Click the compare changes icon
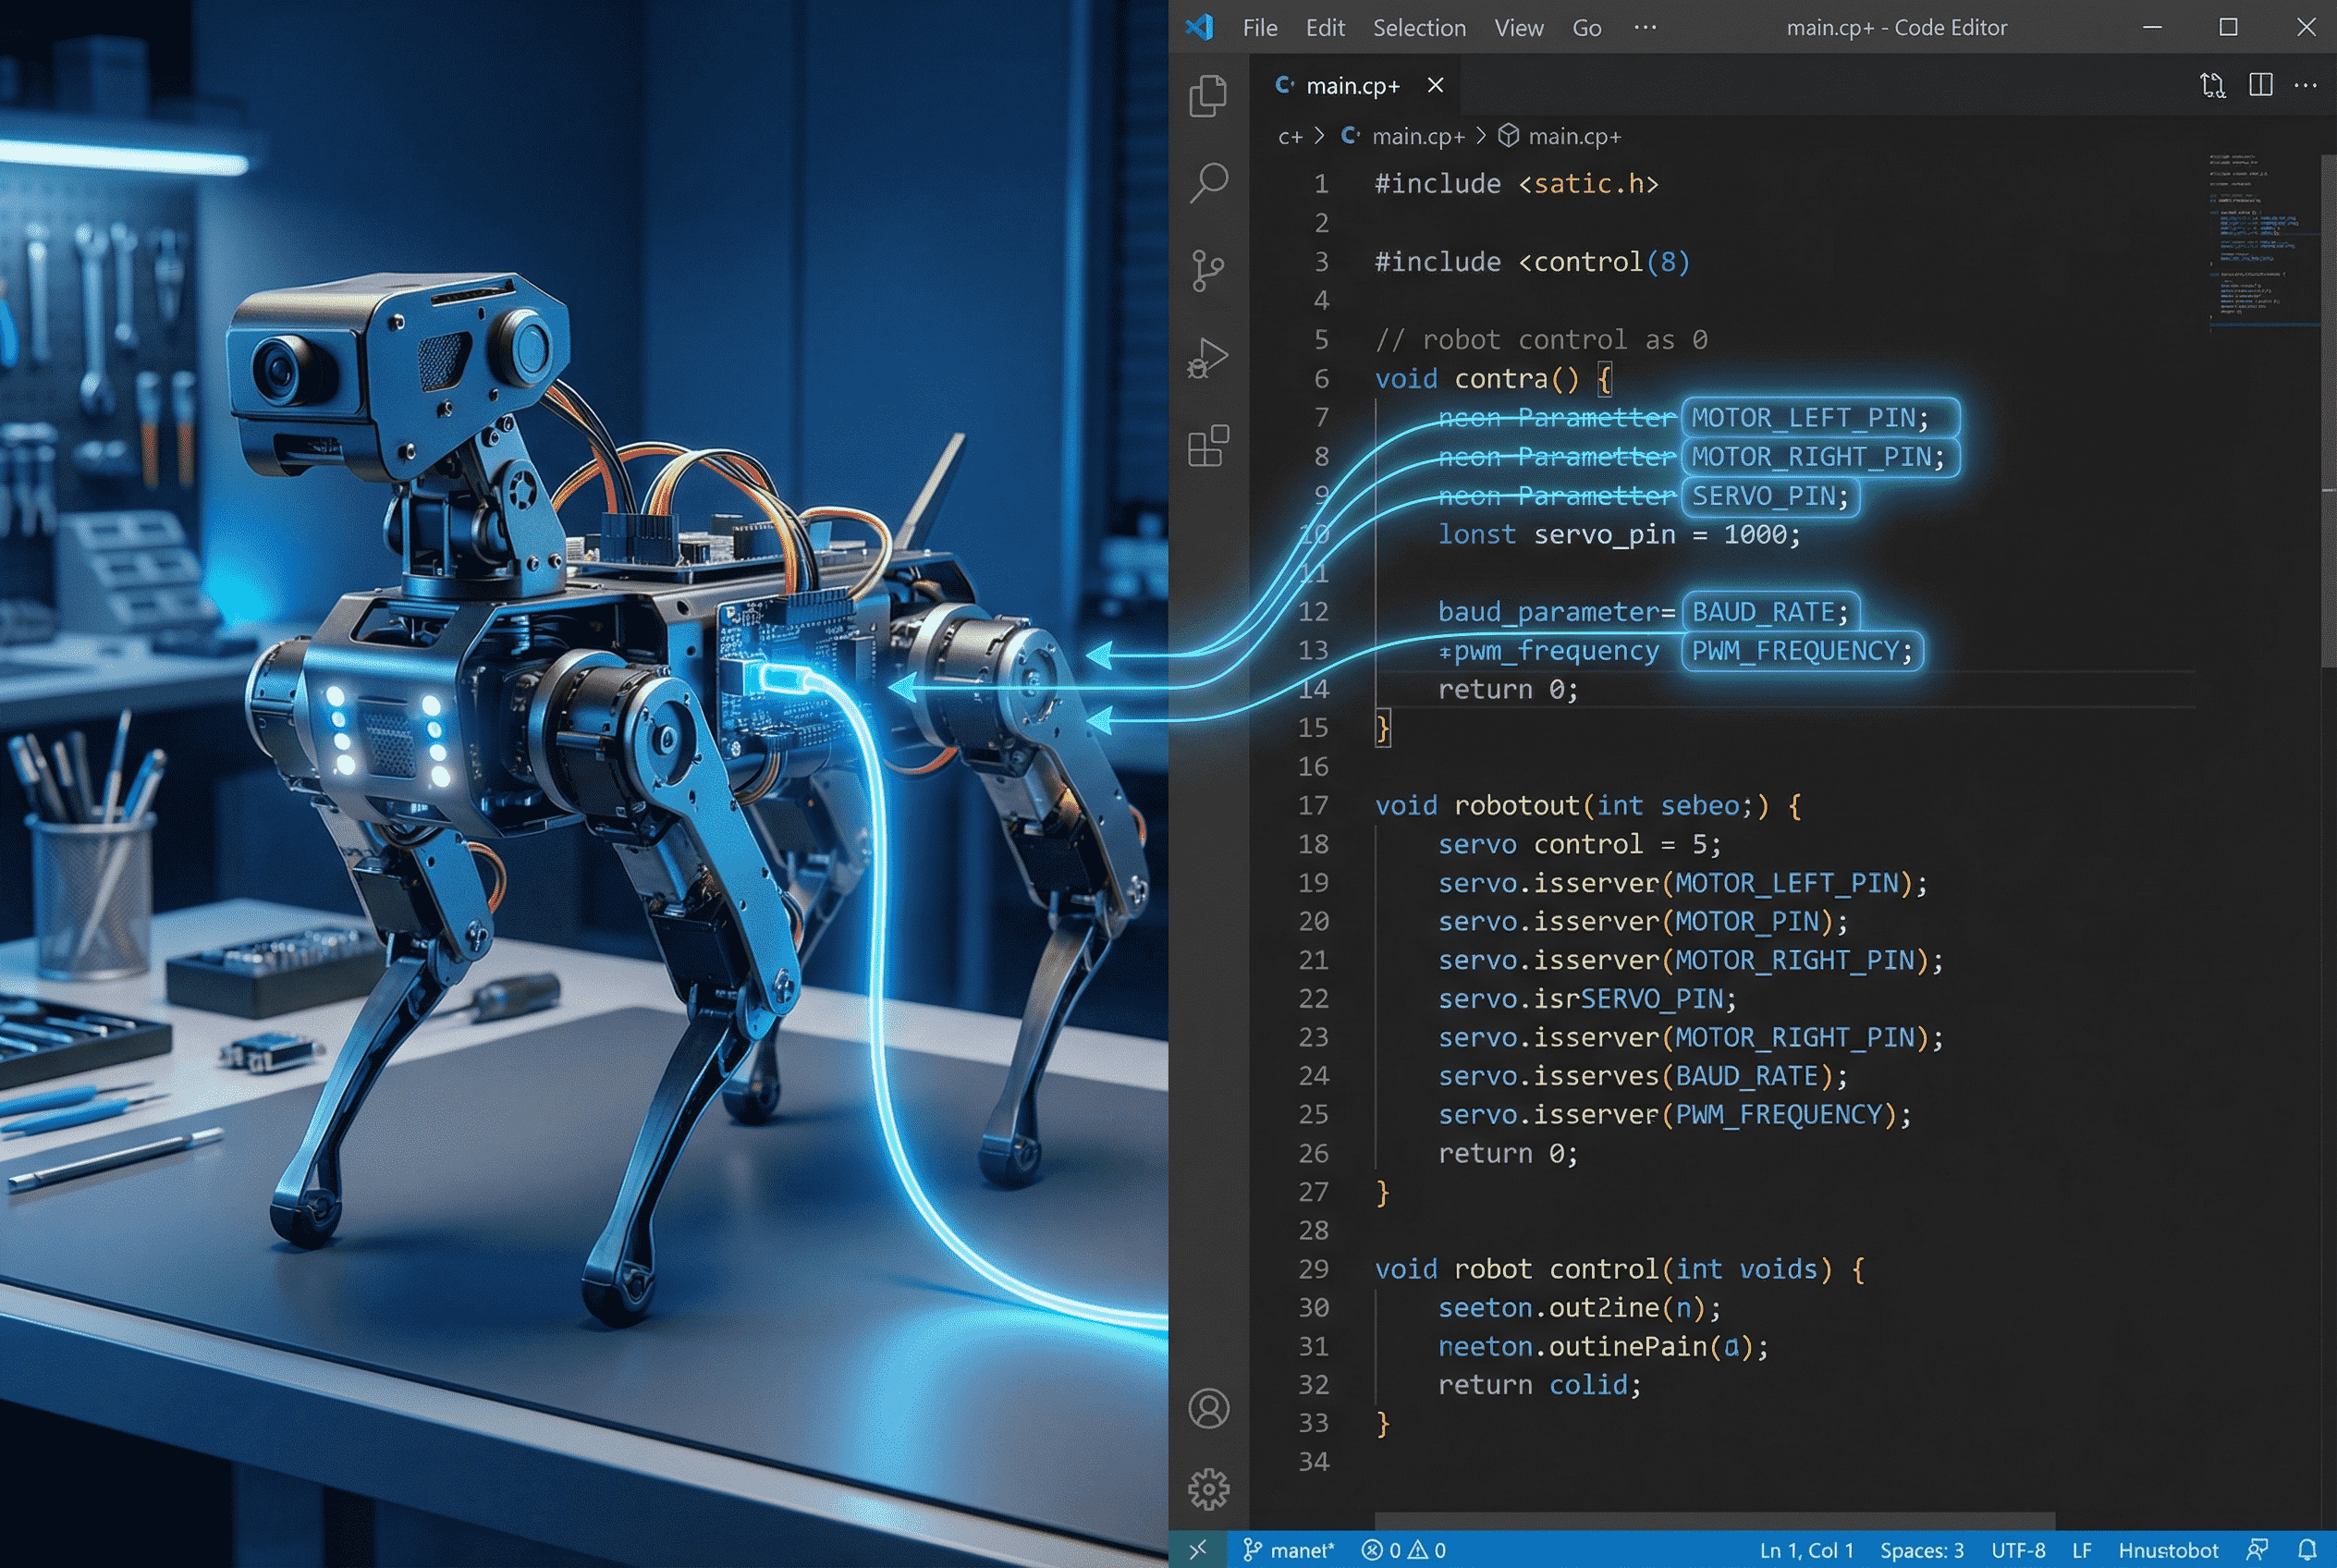The height and width of the screenshot is (1568, 2337). [2212, 85]
